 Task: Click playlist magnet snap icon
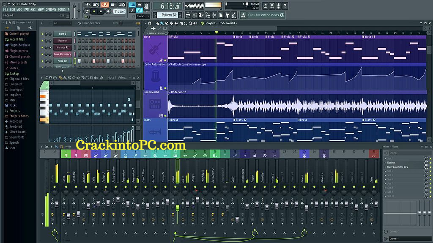click(x=150, y=23)
